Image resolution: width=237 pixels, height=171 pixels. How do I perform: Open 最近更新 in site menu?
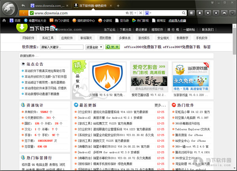141,30
